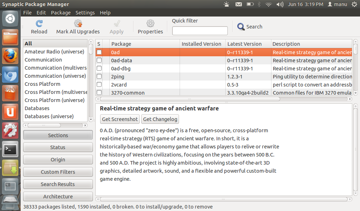Select the All category

(x=55, y=43)
